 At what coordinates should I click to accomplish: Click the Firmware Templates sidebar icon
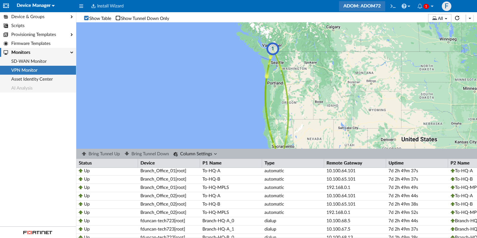pos(6,43)
